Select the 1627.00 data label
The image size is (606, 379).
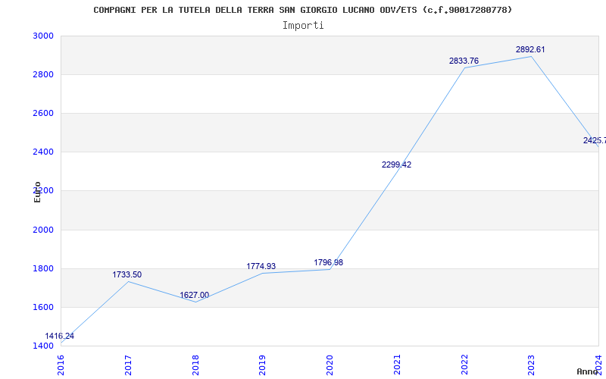[195, 295]
